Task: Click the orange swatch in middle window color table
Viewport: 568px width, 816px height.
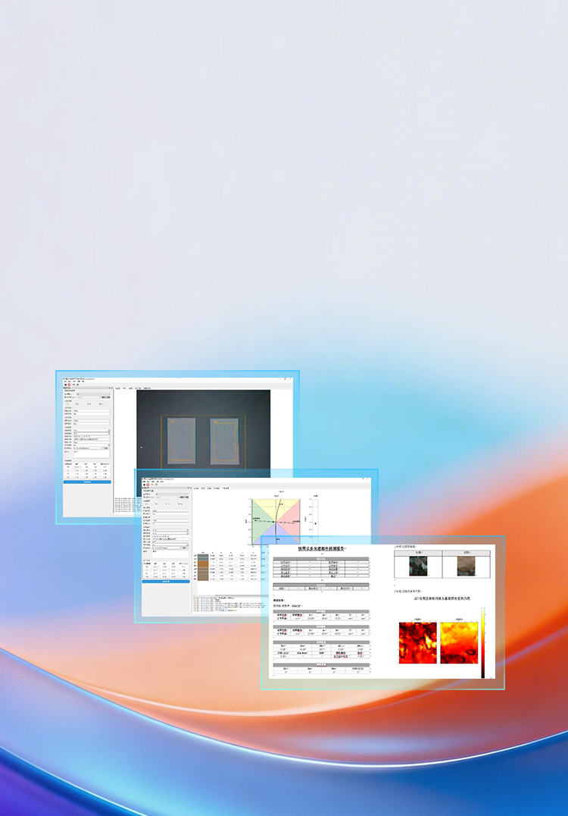Action: click(x=203, y=564)
